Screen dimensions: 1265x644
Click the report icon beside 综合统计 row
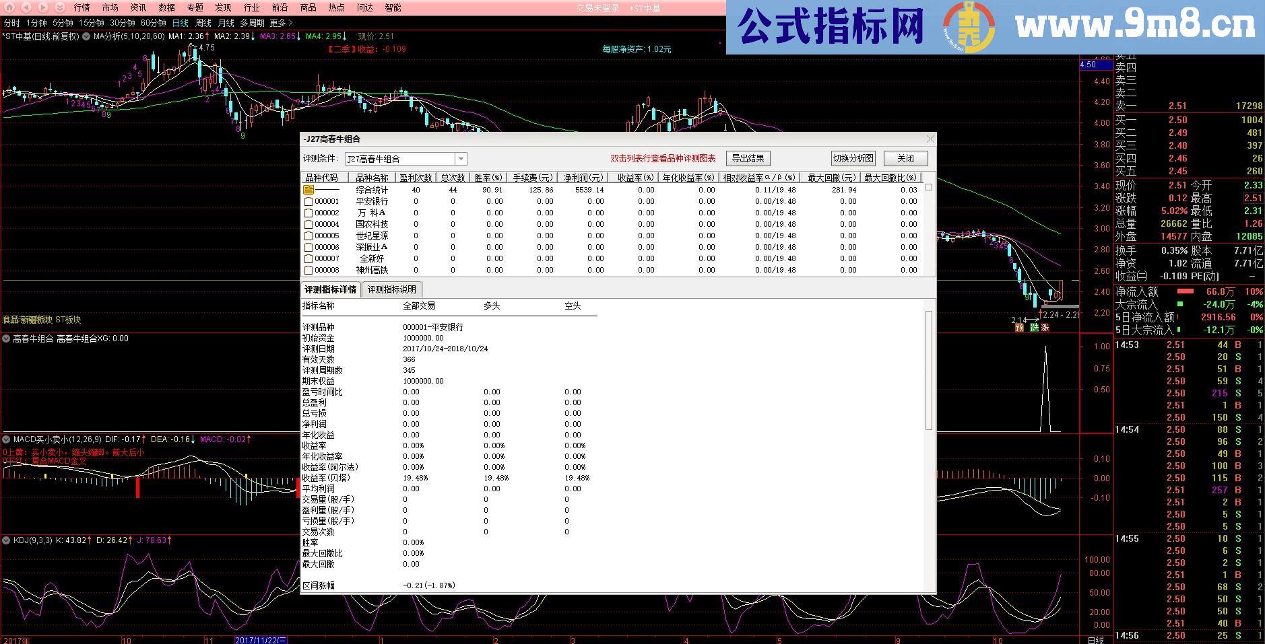click(x=309, y=190)
